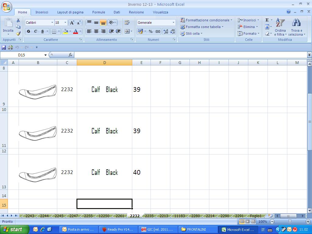Increase indent in cell
The width and height of the screenshot is (312, 234).
(x=118, y=31)
